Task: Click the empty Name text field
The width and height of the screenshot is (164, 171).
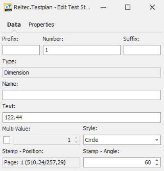Action: coord(82,95)
